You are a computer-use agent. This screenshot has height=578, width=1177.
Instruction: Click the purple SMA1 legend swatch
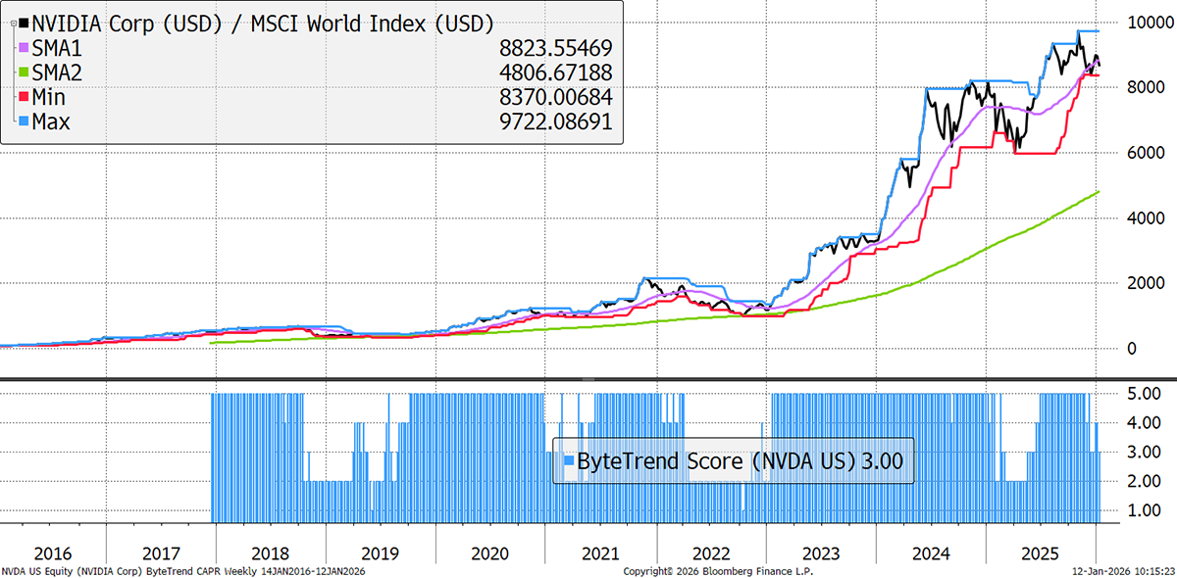pos(24,48)
